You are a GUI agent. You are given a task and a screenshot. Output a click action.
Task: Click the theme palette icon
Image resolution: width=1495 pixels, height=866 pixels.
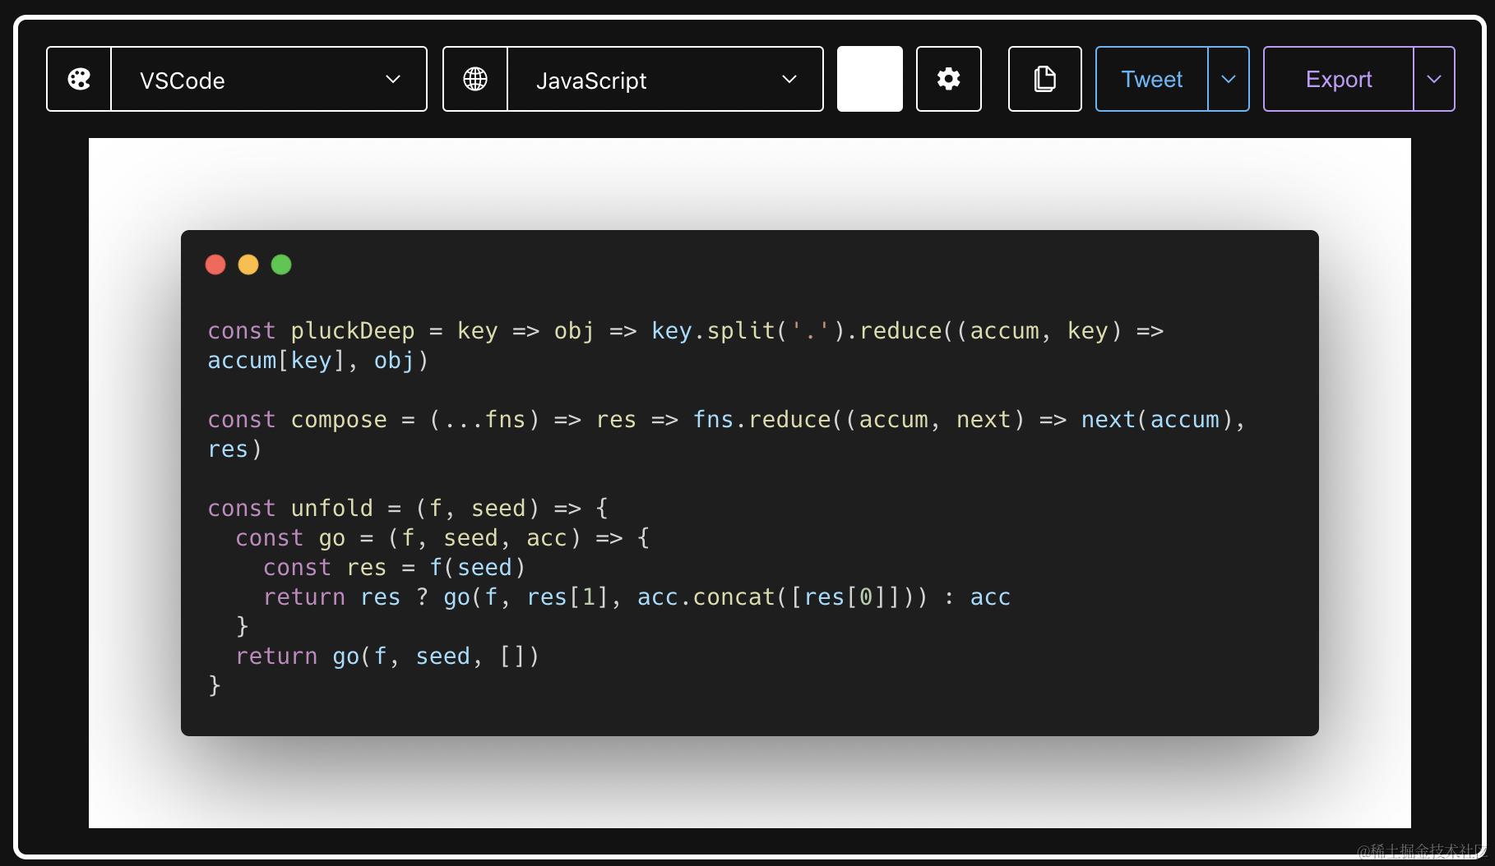coord(79,79)
